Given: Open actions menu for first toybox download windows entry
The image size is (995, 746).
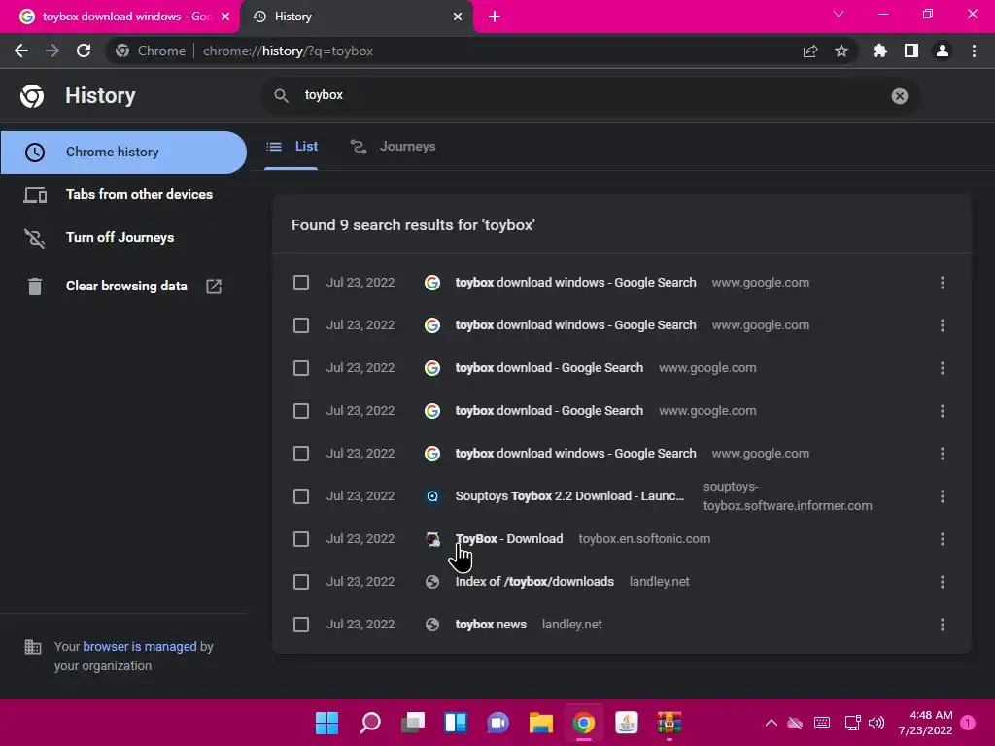Looking at the screenshot, I should [942, 283].
